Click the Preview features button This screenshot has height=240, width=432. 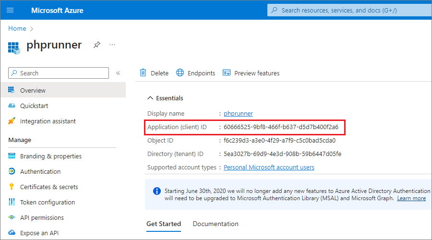tap(251, 73)
